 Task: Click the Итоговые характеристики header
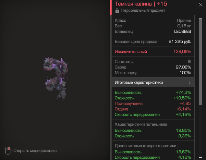point(153,82)
